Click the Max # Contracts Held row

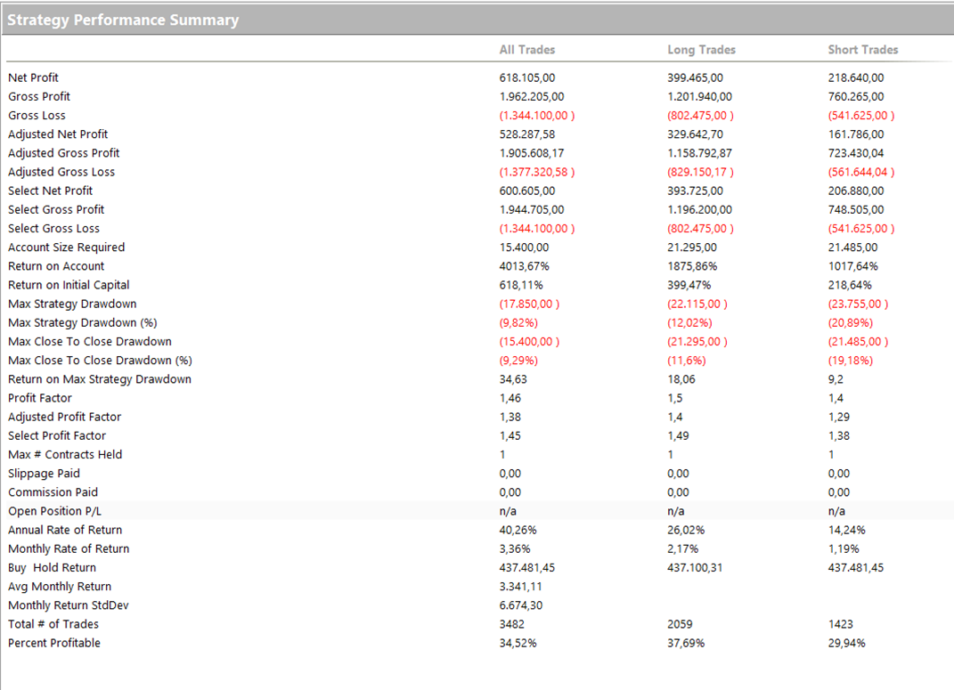[x=64, y=454]
